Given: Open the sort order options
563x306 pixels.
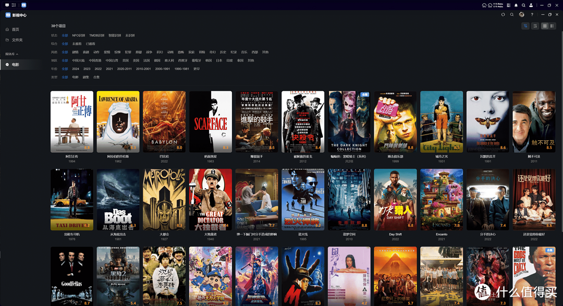Looking at the screenshot, I should [x=535, y=26].
